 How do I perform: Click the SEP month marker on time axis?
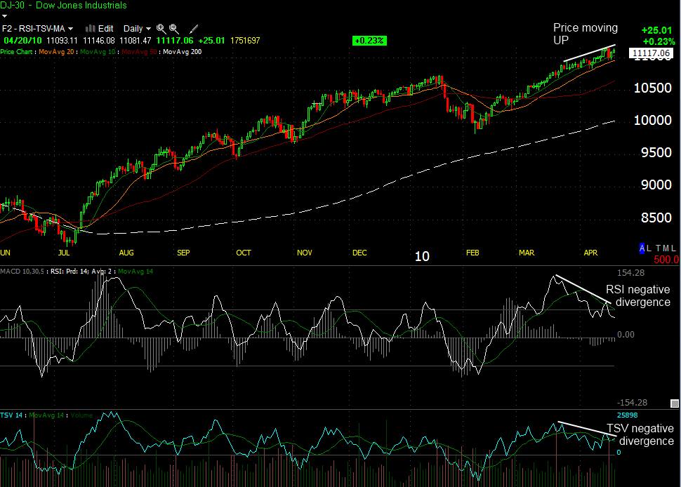[x=183, y=253]
